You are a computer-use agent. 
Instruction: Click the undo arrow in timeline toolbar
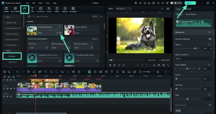click(17, 72)
